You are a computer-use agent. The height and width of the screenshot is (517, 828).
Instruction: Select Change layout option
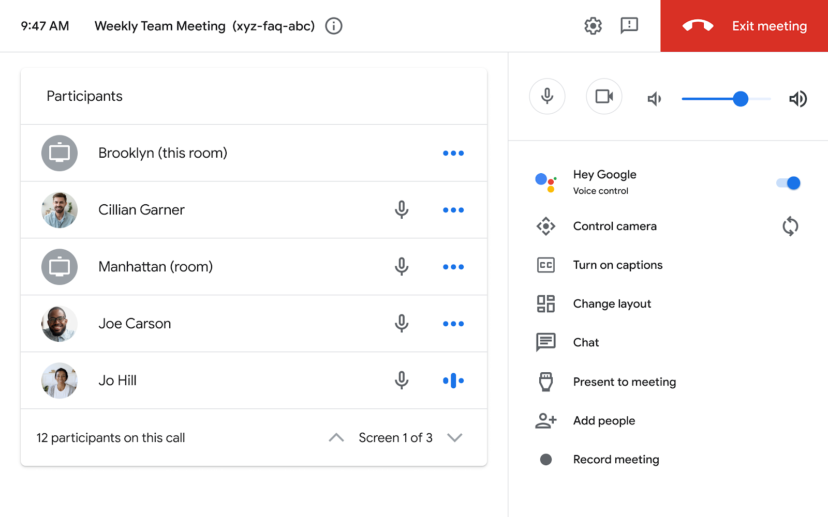coord(612,304)
